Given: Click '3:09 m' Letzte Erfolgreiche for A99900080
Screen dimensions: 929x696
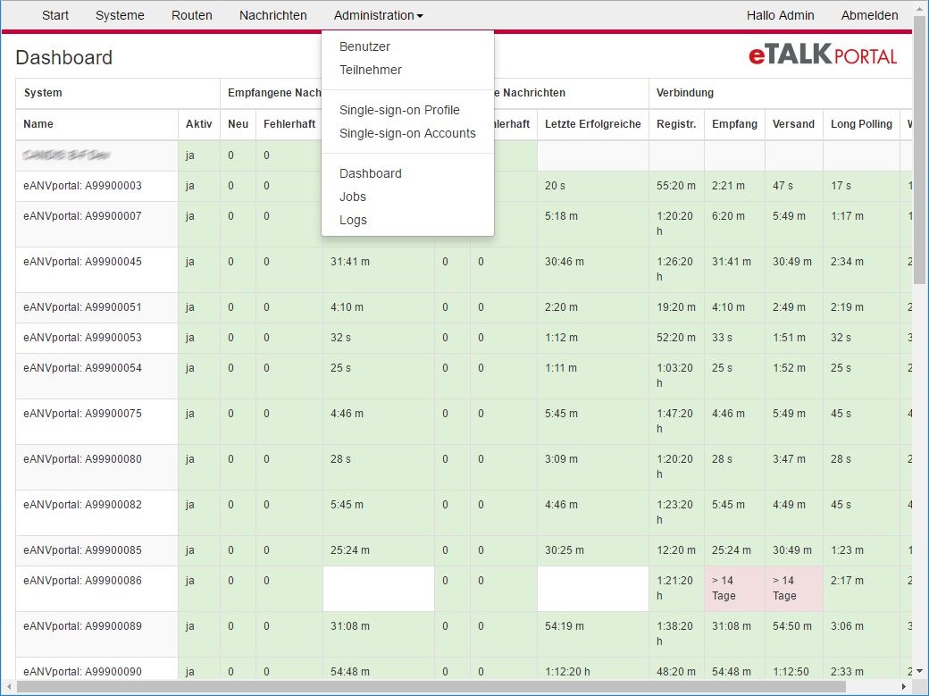Looking at the screenshot, I should point(561,459).
